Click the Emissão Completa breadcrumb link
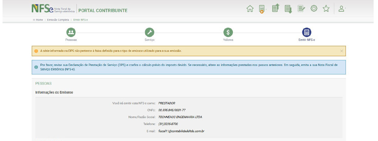 pyautogui.click(x=59, y=20)
